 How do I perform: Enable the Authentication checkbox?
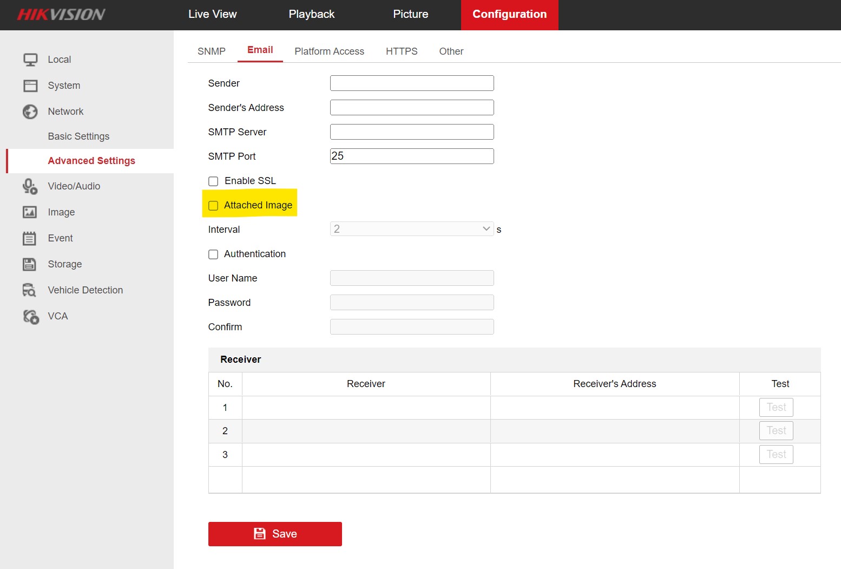[213, 254]
